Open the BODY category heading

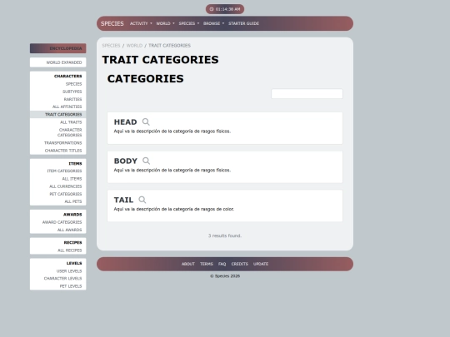click(126, 161)
